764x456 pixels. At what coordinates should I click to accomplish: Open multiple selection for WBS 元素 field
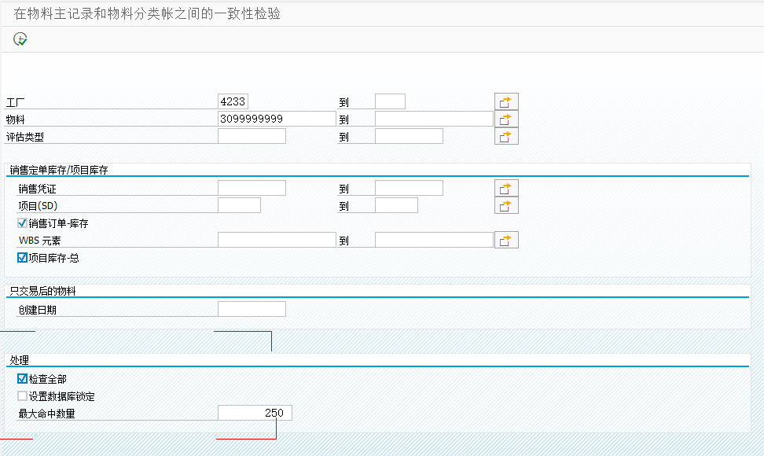(x=506, y=239)
